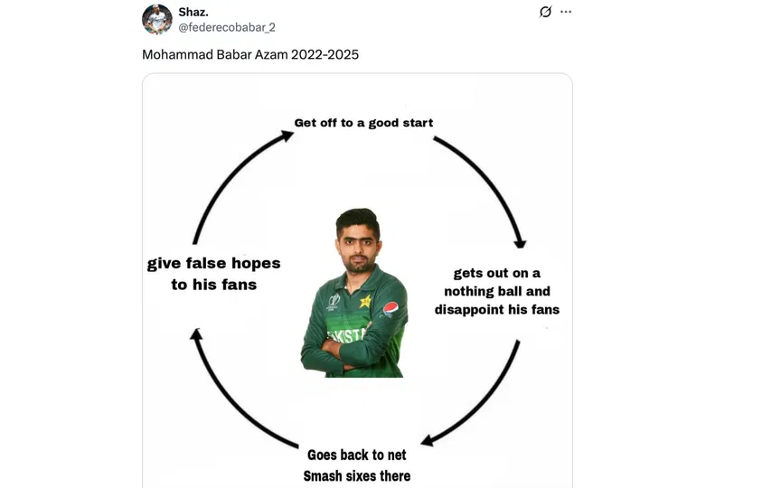Click Shaz's profile avatar picture
This screenshot has width=781, height=488.
click(x=157, y=19)
